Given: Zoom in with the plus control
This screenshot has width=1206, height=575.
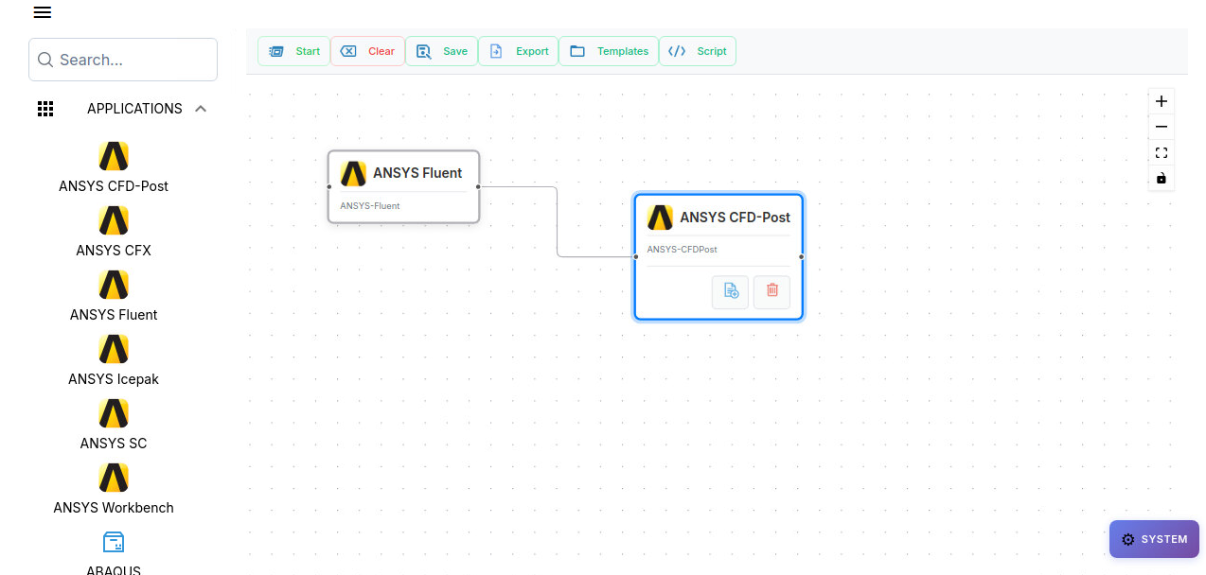Looking at the screenshot, I should 1162,101.
